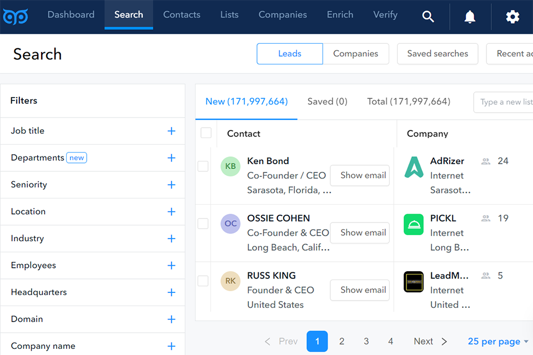Check OSSIE COHEN's row checkbox
This screenshot has height=355, width=533.
[203, 224]
